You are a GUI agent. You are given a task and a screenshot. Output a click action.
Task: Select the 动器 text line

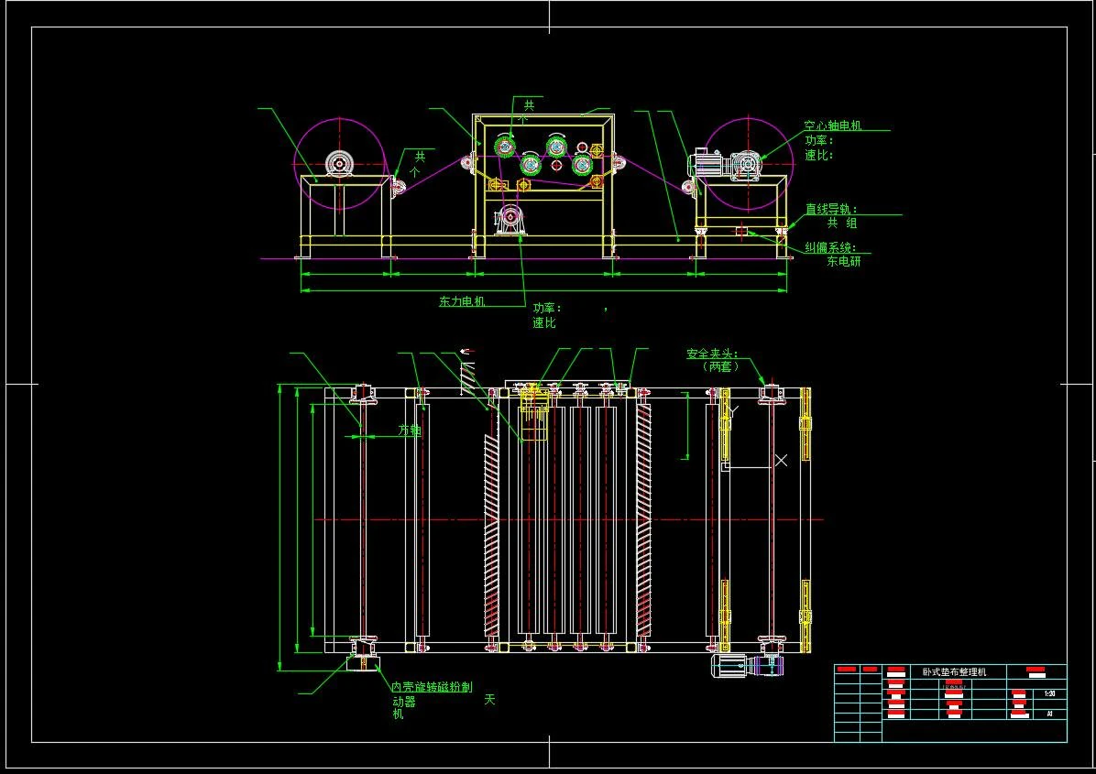[404, 701]
